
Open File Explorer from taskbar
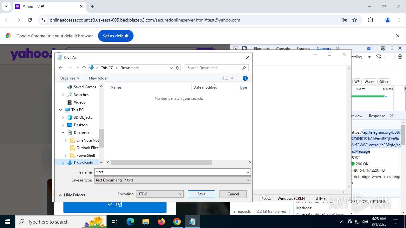(x=146, y=222)
